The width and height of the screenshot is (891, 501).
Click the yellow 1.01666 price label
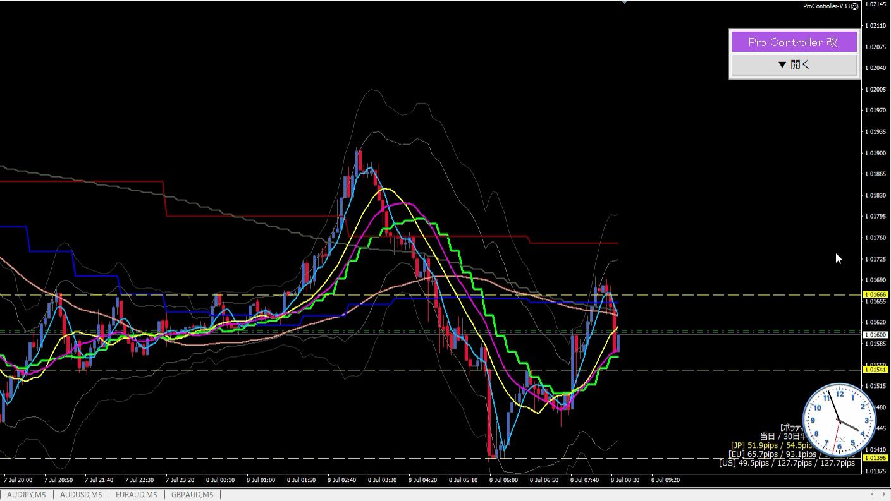(876, 294)
